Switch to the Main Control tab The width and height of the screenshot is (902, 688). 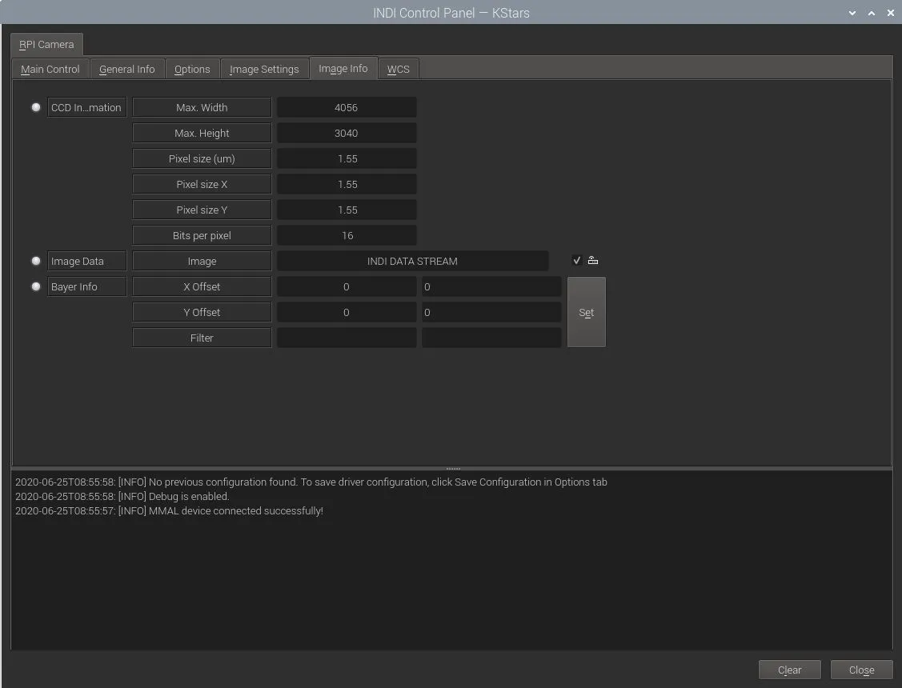click(50, 69)
